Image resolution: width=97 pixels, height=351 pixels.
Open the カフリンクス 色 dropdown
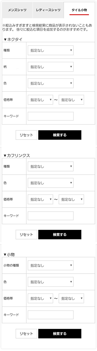click(51, 183)
